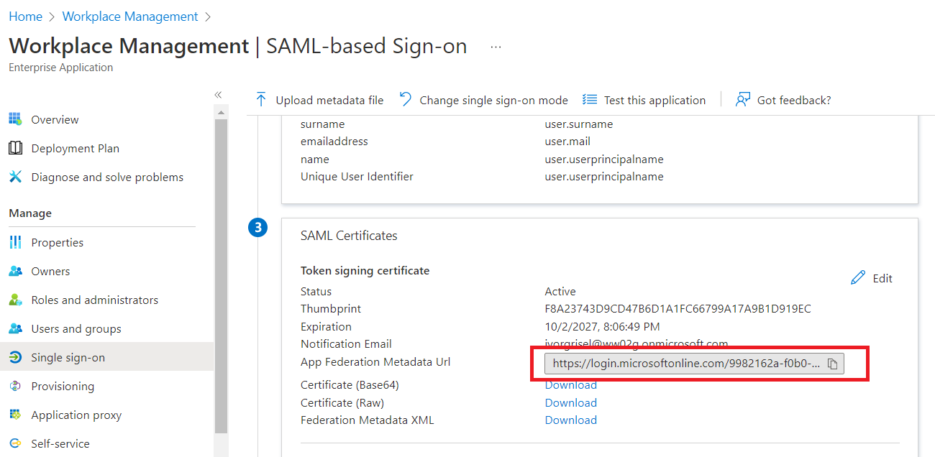Click the Users and groups icon

pyautogui.click(x=15, y=328)
